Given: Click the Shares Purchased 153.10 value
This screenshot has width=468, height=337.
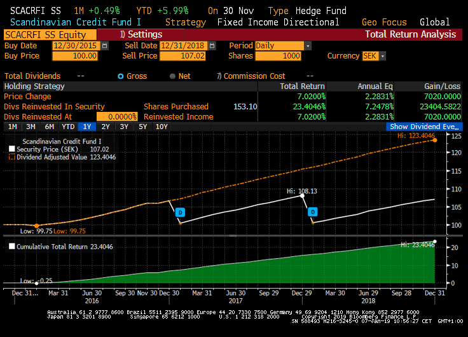Looking at the screenshot, I should coord(245,107).
